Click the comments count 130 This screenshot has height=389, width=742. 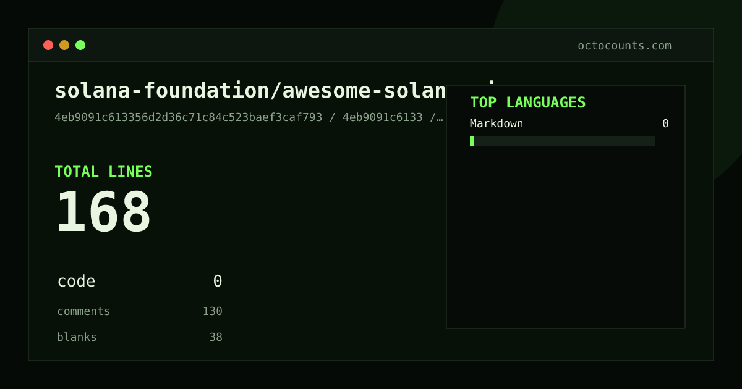click(x=212, y=311)
